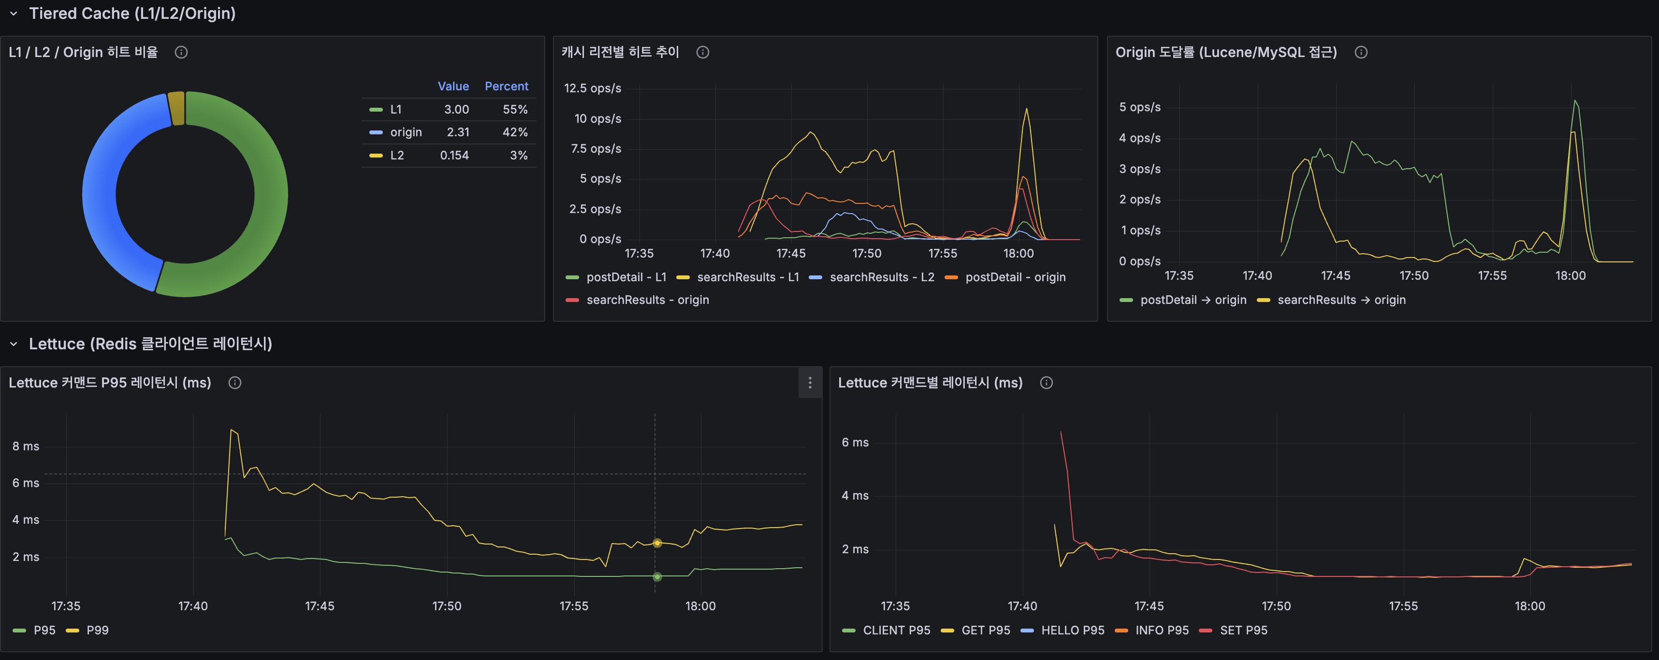Click postDetail → origin legend label

click(1193, 300)
